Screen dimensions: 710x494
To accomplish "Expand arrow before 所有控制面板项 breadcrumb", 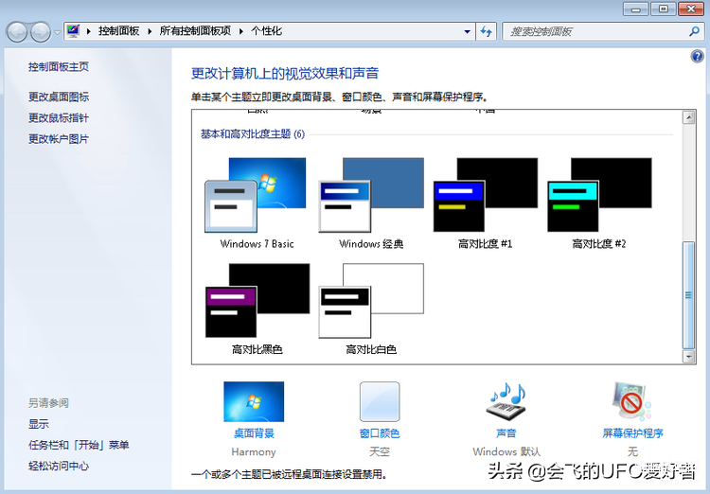I will point(150,31).
